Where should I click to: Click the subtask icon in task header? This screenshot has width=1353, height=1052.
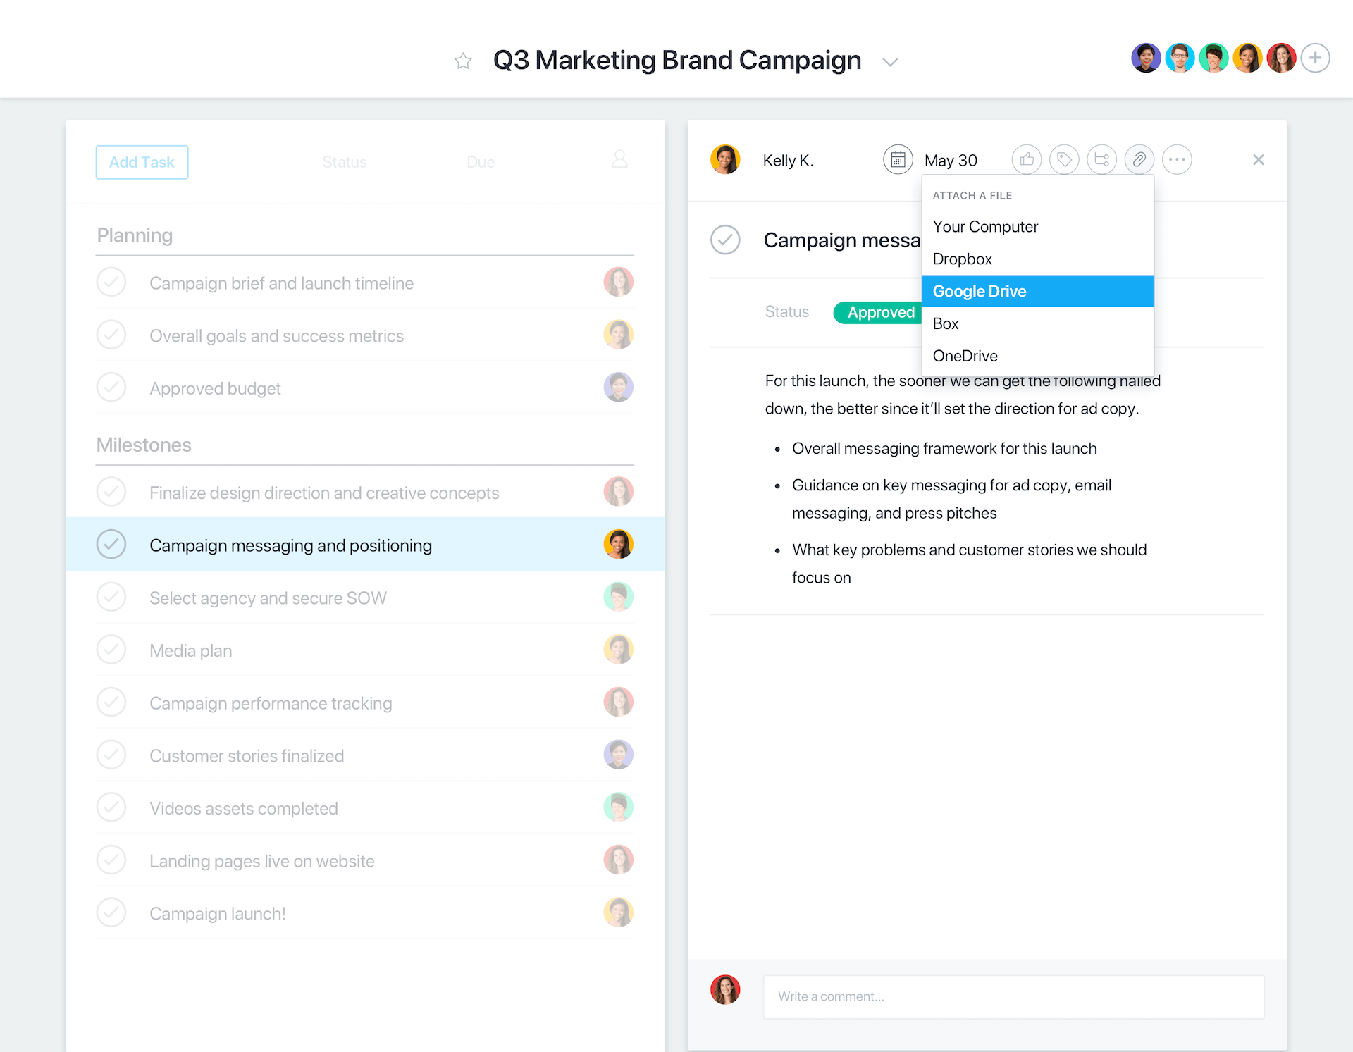(x=1102, y=159)
